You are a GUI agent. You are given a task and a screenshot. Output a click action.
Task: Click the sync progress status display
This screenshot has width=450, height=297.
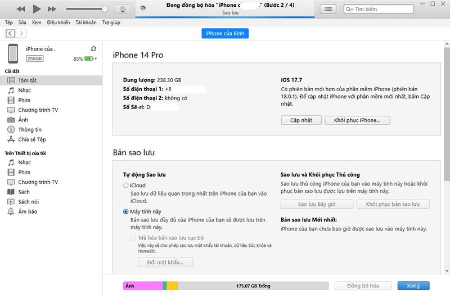[225, 8]
